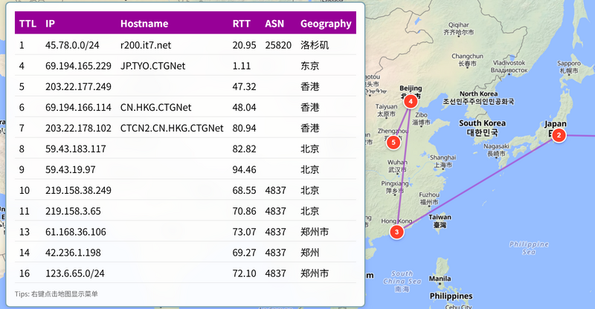Click geography 郑州市 in TTL 16 row
Image resolution: width=595 pixels, height=309 pixels.
(x=315, y=273)
